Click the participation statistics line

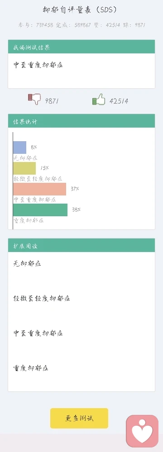(x=81, y=25)
